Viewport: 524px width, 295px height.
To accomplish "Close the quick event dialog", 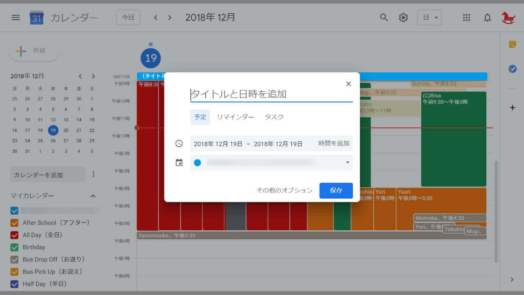I will (348, 84).
